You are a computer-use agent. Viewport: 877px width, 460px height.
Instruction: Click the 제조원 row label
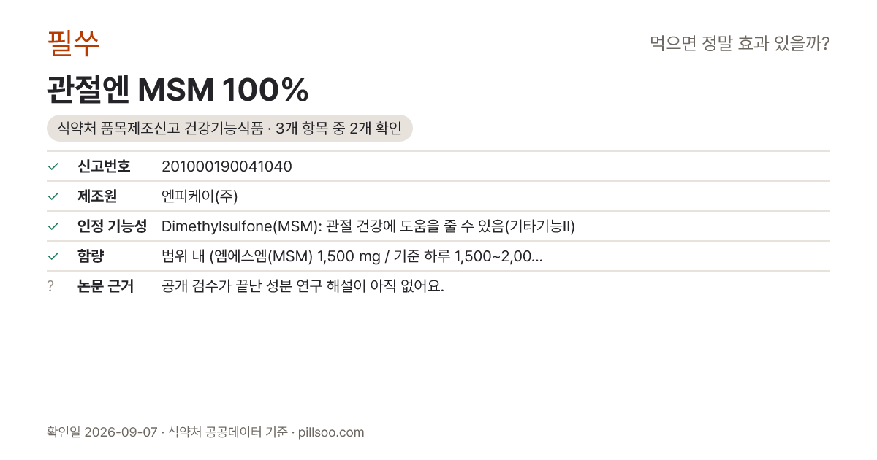pyautogui.click(x=97, y=196)
